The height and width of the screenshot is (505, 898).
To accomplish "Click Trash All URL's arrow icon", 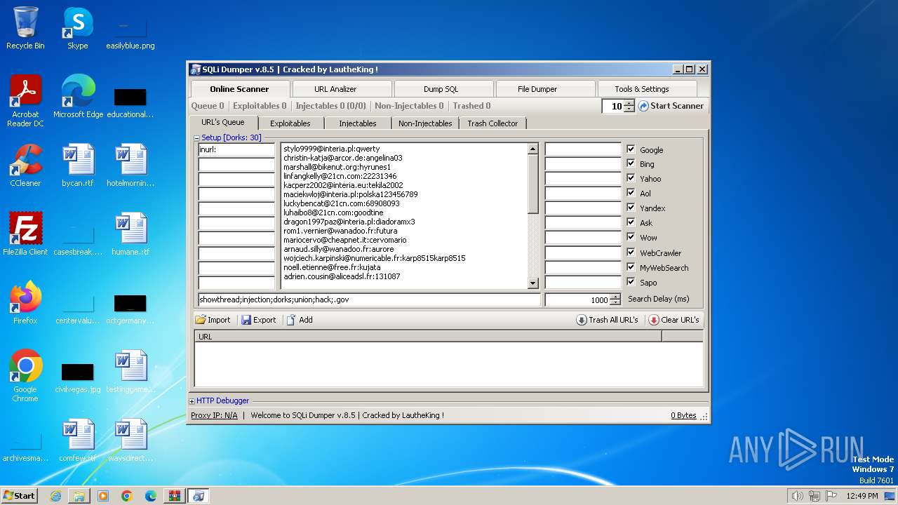I will [x=582, y=320].
